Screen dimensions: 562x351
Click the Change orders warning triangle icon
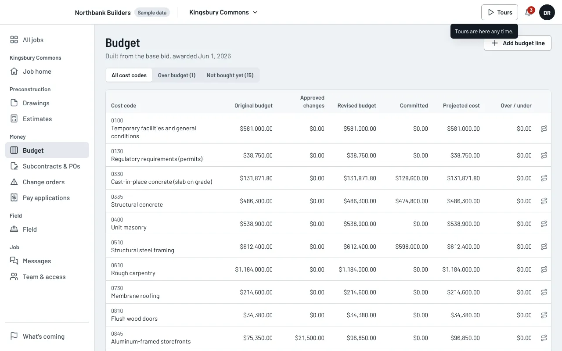pos(14,182)
